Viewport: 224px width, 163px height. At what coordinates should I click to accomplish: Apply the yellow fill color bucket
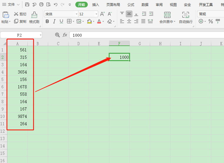[90, 21]
